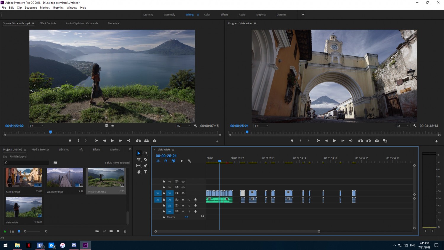This screenshot has width=444, height=250.
Task: Select the Ripple Edit tool
Action: (139, 159)
